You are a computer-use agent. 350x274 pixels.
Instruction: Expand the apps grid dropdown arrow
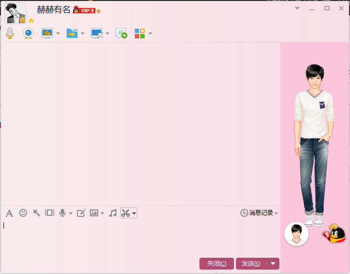click(x=150, y=34)
